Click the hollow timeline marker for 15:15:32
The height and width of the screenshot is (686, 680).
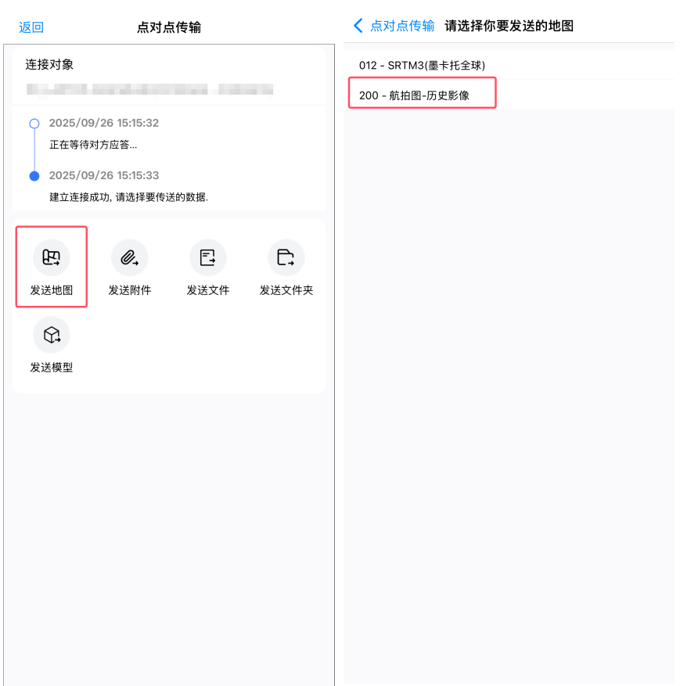click(34, 124)
